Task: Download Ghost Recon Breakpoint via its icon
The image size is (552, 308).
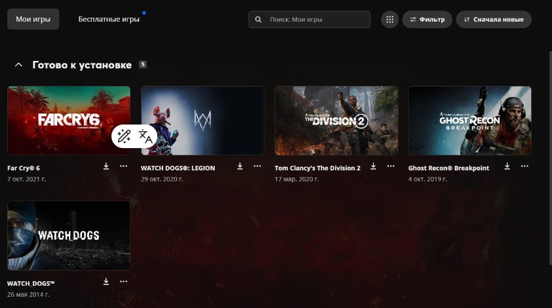Action: point(507,166)
